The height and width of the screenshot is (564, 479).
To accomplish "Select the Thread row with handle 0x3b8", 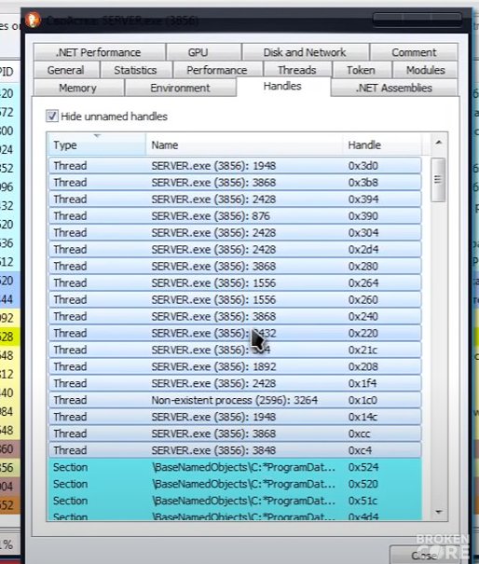I will [235, 183].
